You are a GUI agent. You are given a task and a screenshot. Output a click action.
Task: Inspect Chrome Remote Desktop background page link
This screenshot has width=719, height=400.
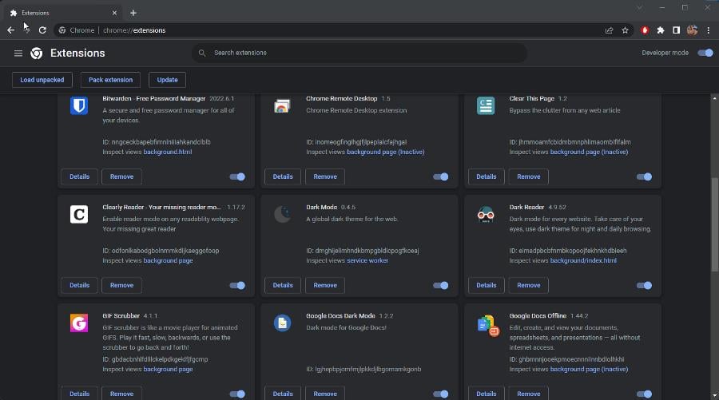(x=386, y=152)
